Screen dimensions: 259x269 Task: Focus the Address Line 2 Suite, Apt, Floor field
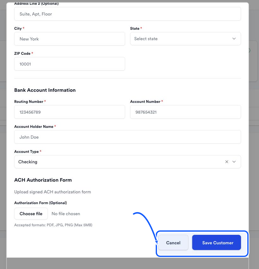[127, 14]
